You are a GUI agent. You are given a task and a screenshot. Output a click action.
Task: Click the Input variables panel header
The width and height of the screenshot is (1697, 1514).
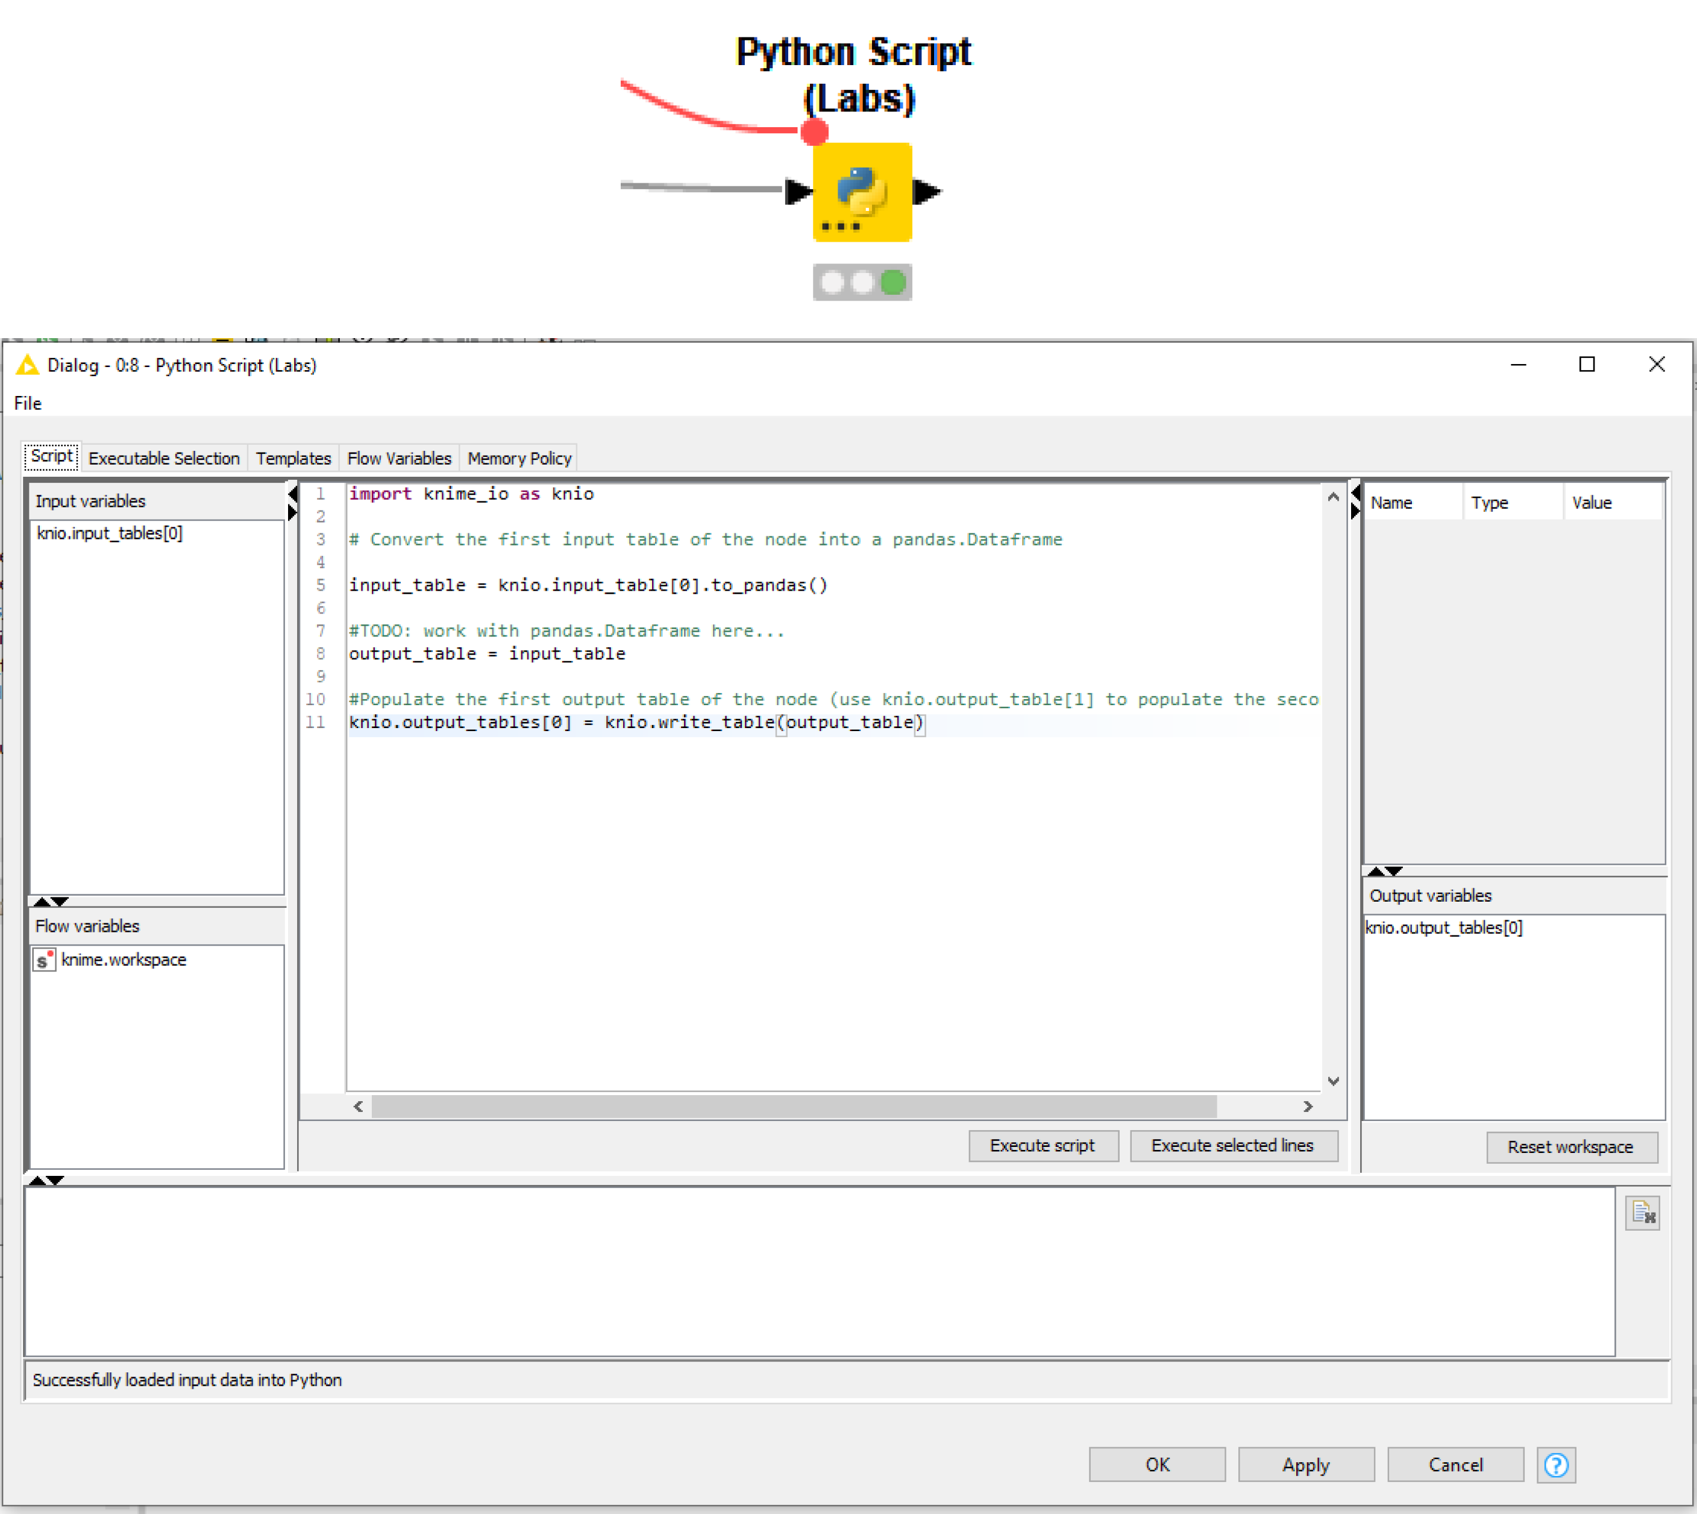coord(157,501)
